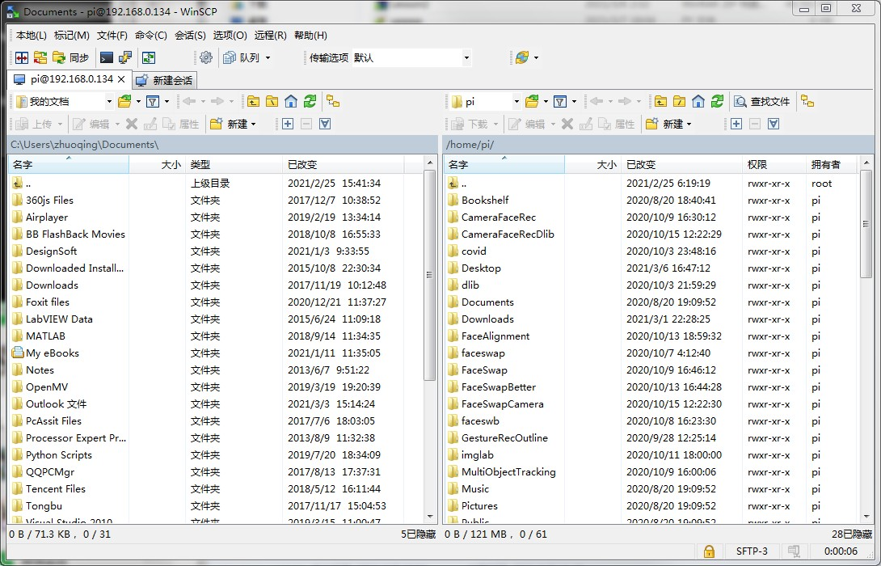Viewport: 881px width, 566px height.
Task: Click the /home/pi/ remote path label
Action: pos(470,145)
